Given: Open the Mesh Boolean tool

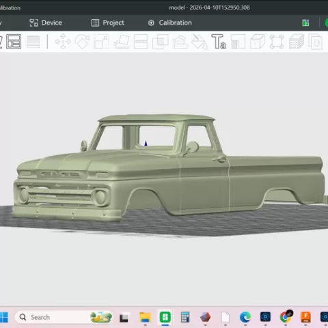Looking at the screenshot, I should point(161,42).
